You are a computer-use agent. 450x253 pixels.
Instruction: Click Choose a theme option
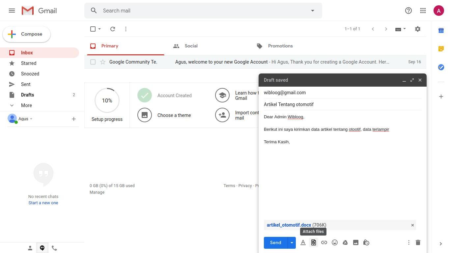point(164,115)
